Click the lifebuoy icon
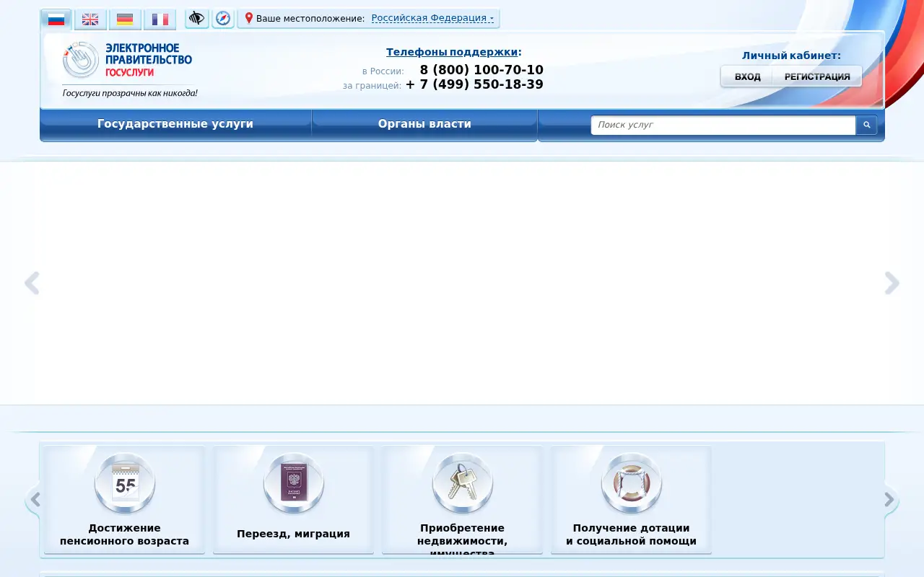Image resolution: width=924 pixels, height=577 pixels. [632, 483]
